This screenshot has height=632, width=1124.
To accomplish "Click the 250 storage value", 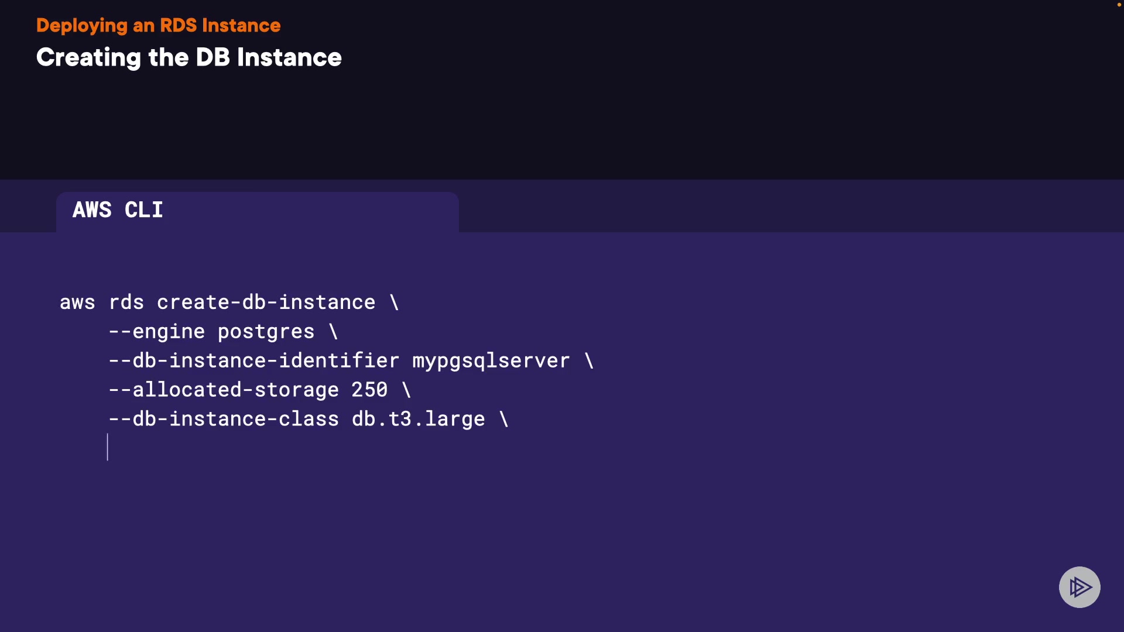I will pyautogui.click(x=369, y=390).
